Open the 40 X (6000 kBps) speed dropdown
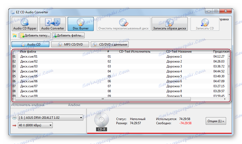 point(35,125)
